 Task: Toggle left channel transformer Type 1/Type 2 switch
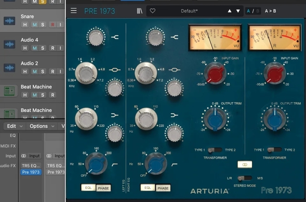[215, 150]
